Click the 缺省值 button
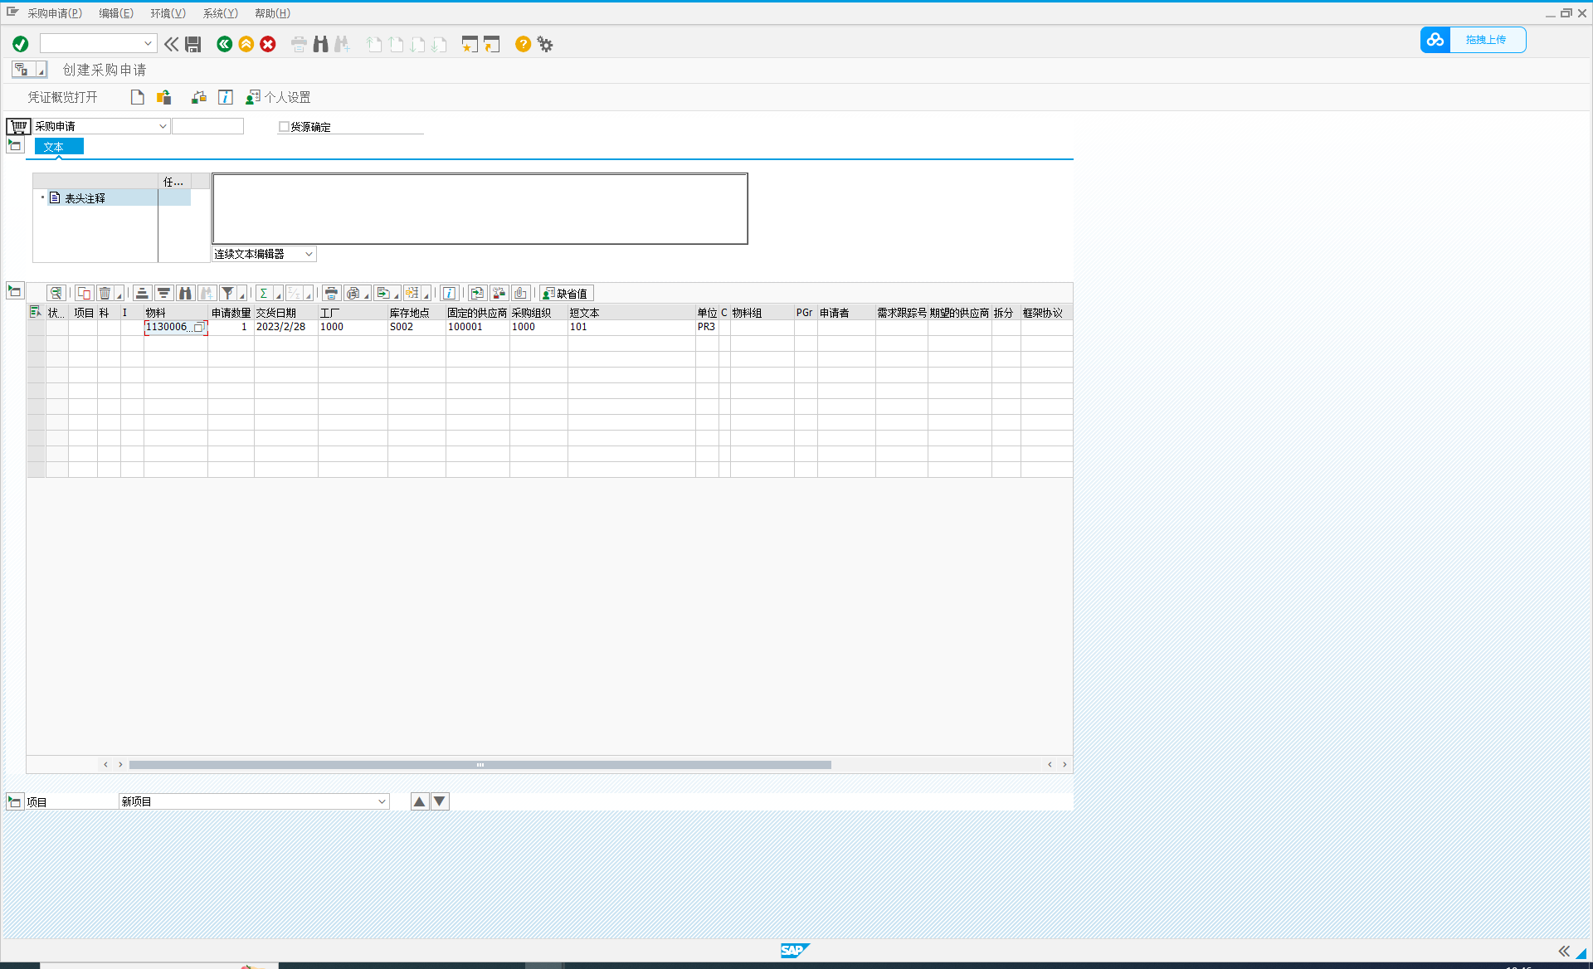 click(565, 293)
